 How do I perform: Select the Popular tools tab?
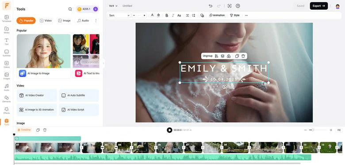click(x=26, y=21)
